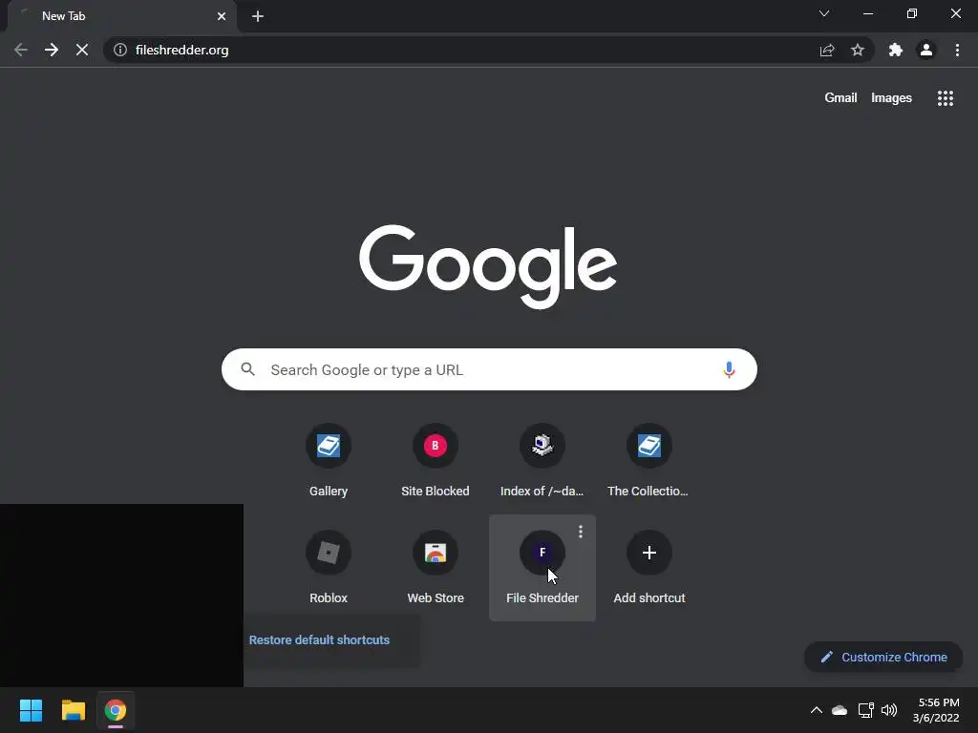
Task: Open the Extensions puzzle icon
Action: [896, 50]
